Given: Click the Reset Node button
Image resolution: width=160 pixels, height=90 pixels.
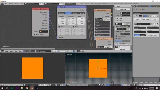Looking at the screenshot, I should click(x=122, y=9).
